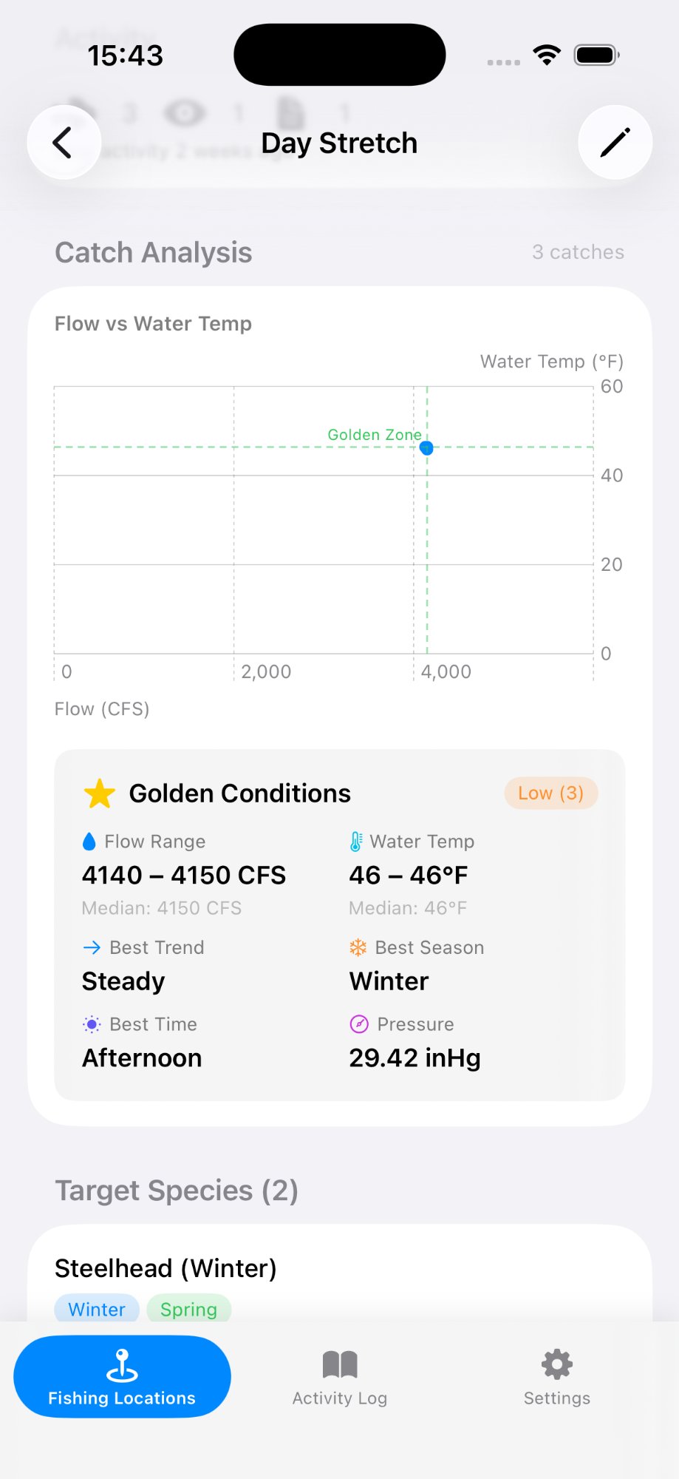Screen dimensions: 679x1479
Task: Tap the back chevron button
Action: pos(64,143)
